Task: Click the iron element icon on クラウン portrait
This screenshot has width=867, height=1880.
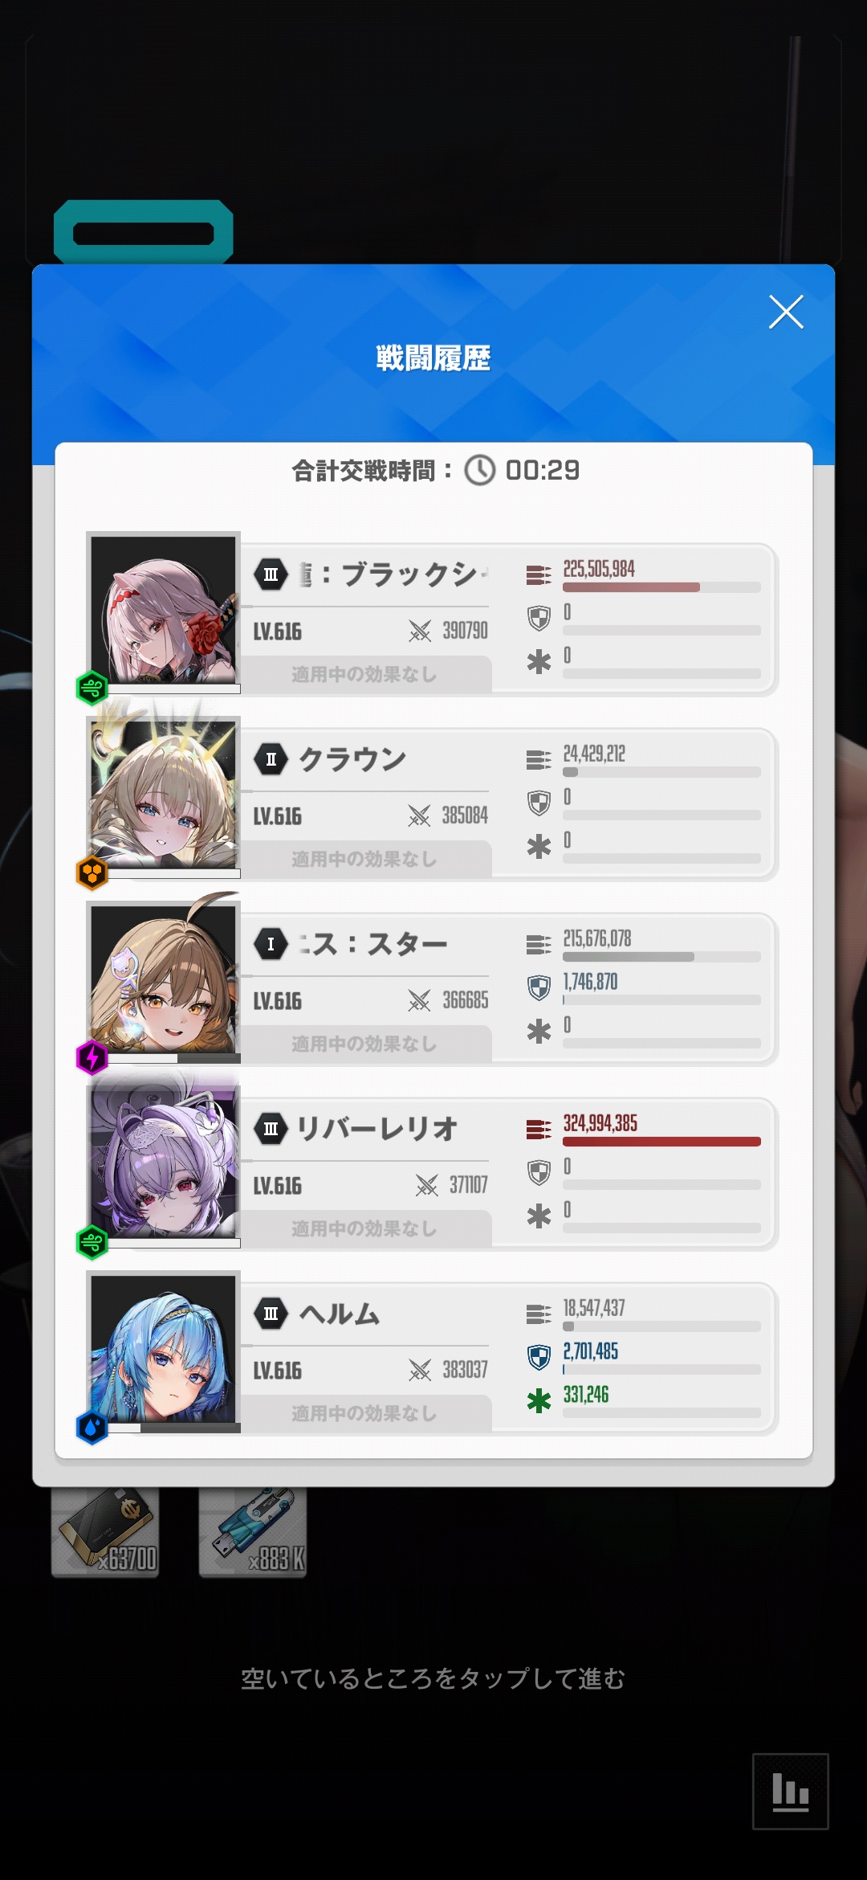Action: tap(92, 873)
